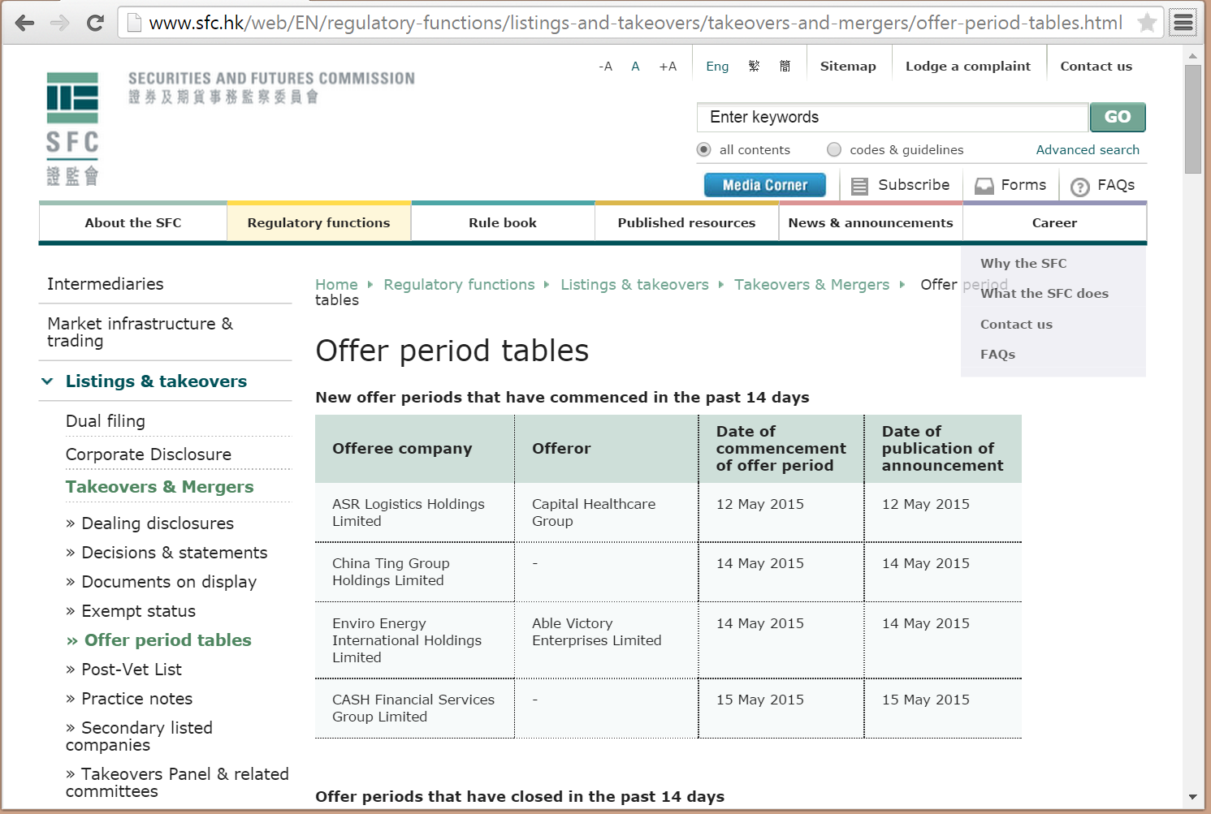
Task: Decrease font size with -A
Action: pos(605,67)
